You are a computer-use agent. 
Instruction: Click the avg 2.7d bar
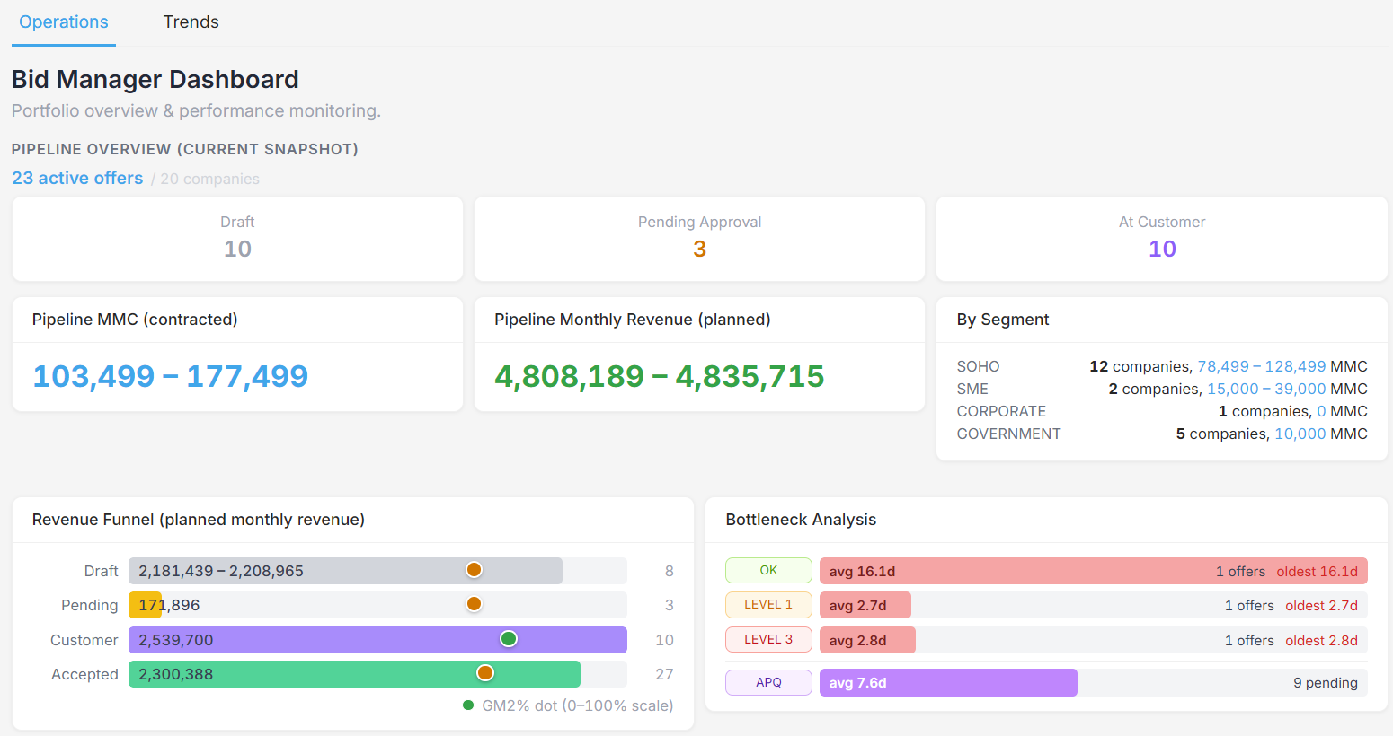coord(865,605)
